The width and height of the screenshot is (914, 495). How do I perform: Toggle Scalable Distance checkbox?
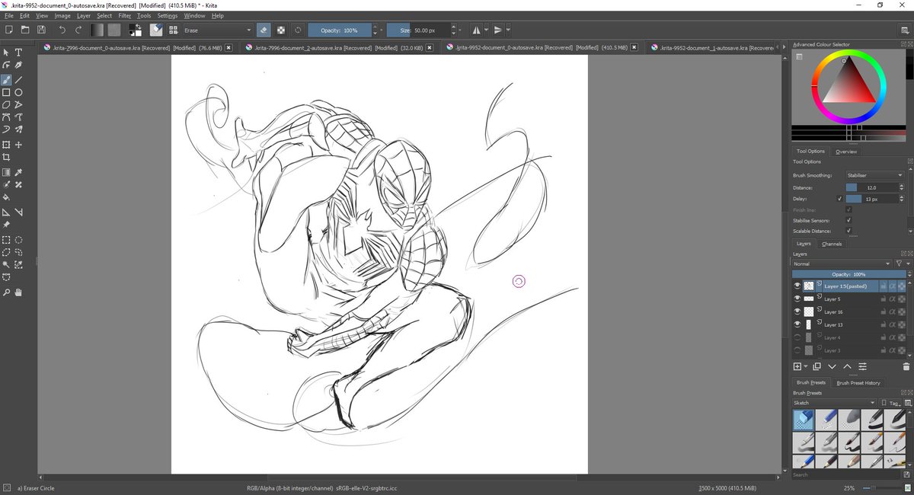[x=848, y=231]
